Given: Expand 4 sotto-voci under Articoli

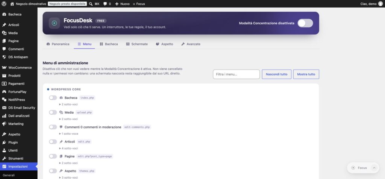Looking at the screenshot, I should 68,148.
